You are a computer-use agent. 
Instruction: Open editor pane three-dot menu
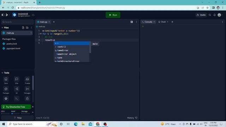pyautogui.click(x=136, y=22)
